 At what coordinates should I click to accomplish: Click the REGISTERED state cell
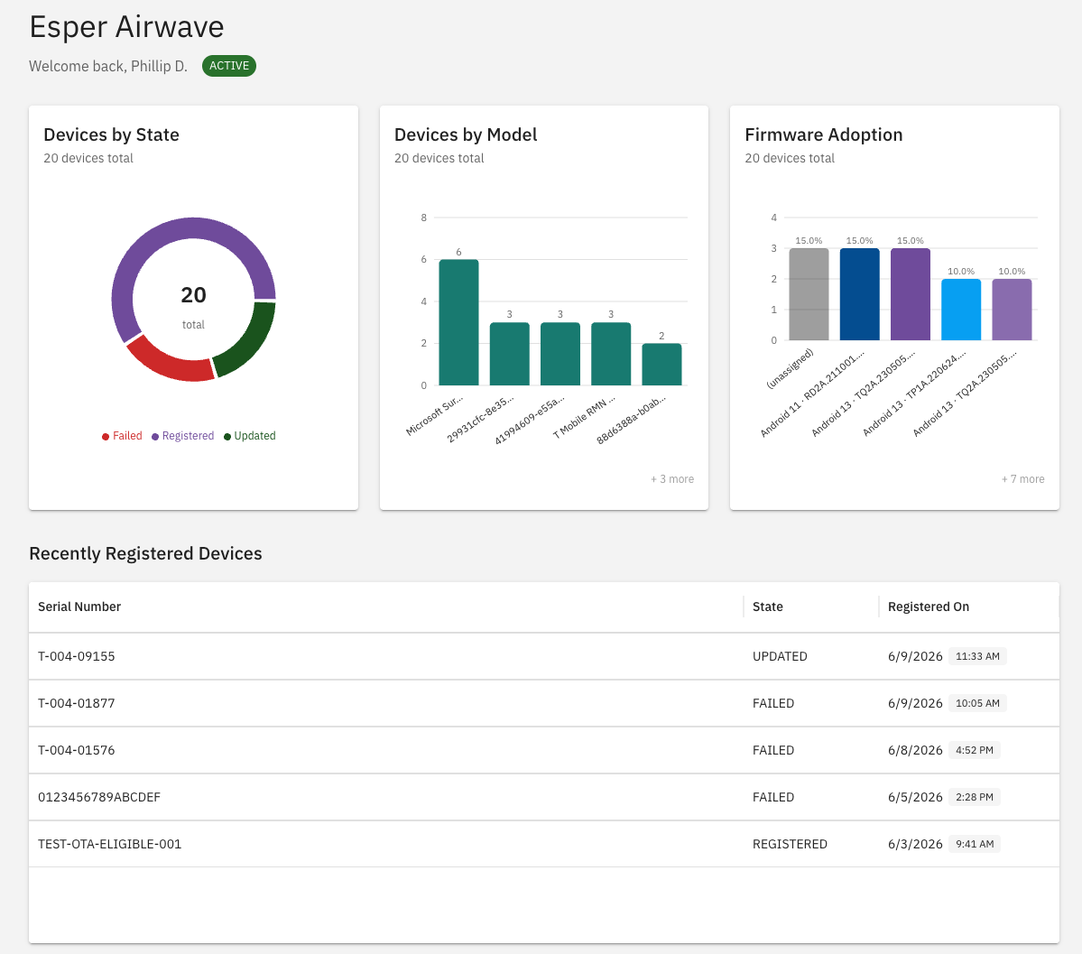pos(791,844)
